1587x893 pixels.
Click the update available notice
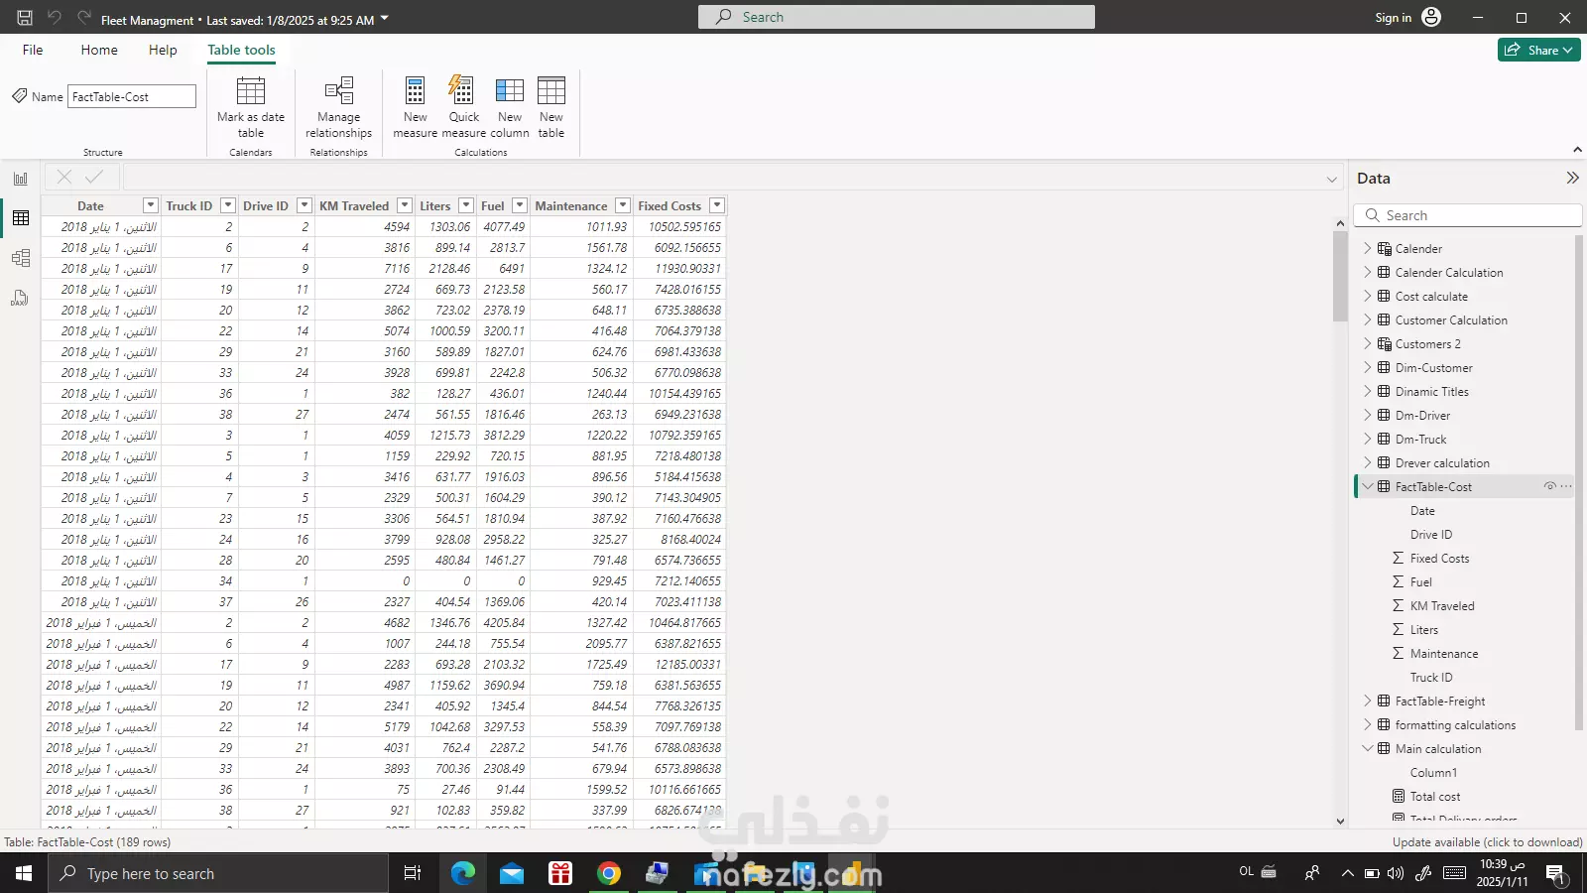1487,842
